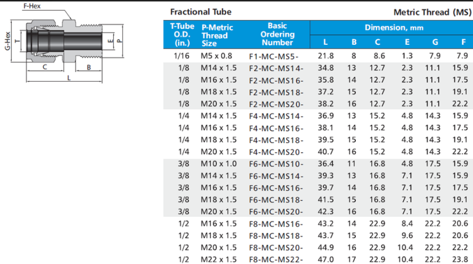
Task: Click the P-Metric Thread Size column header
Action: coord(217,35)
